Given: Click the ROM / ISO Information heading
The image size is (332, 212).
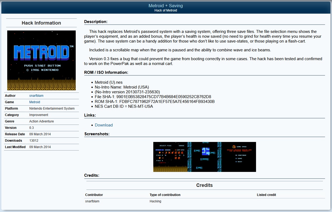Looking at the screenshot, I should (x=106, y=72).
